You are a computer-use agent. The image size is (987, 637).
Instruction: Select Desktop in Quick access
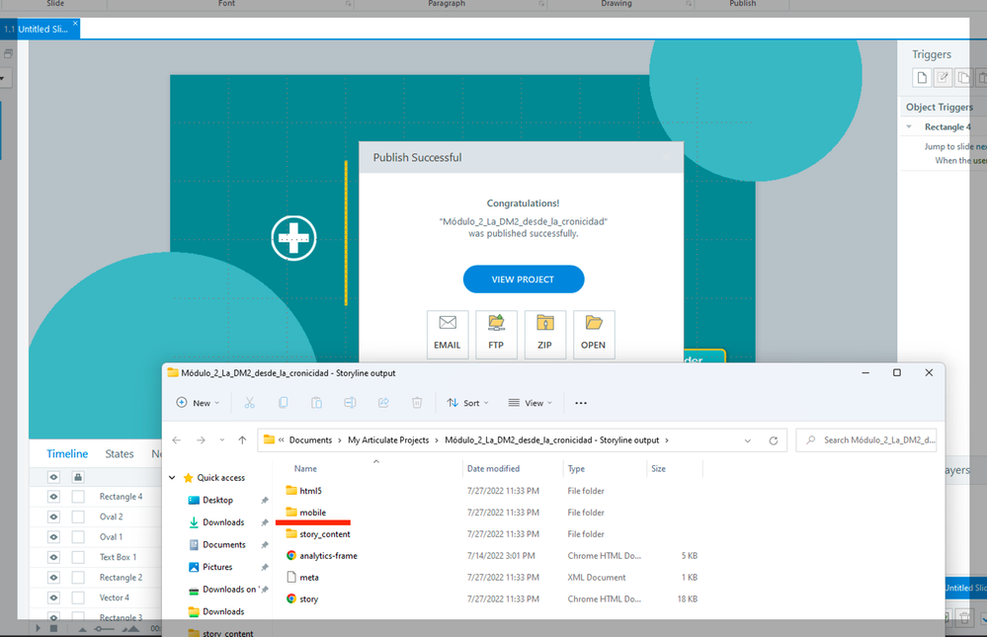pos(217,500)
